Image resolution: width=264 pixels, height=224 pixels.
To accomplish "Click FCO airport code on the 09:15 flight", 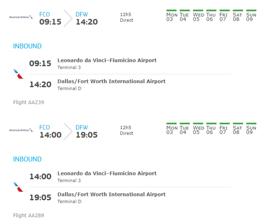I will click(x=45, y=14).
